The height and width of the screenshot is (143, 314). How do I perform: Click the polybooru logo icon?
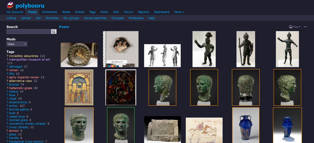pos(10,5)
